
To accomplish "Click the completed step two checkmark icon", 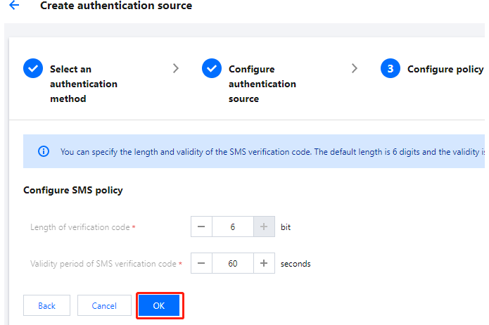I will click(x=212, y=68).
